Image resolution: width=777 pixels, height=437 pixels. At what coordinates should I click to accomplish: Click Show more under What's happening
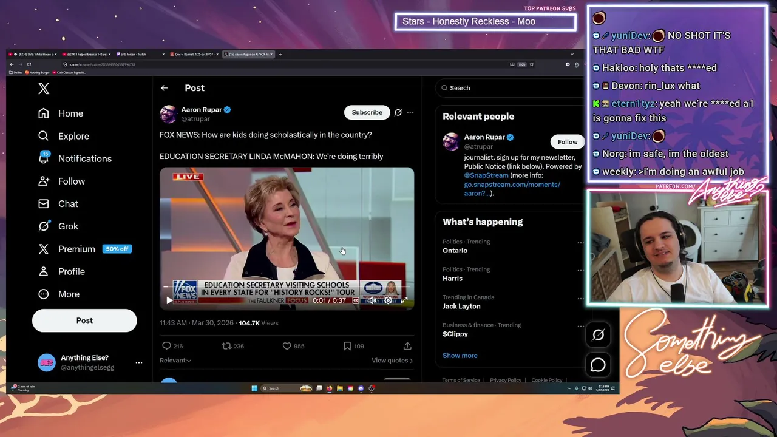pos(460,356)
